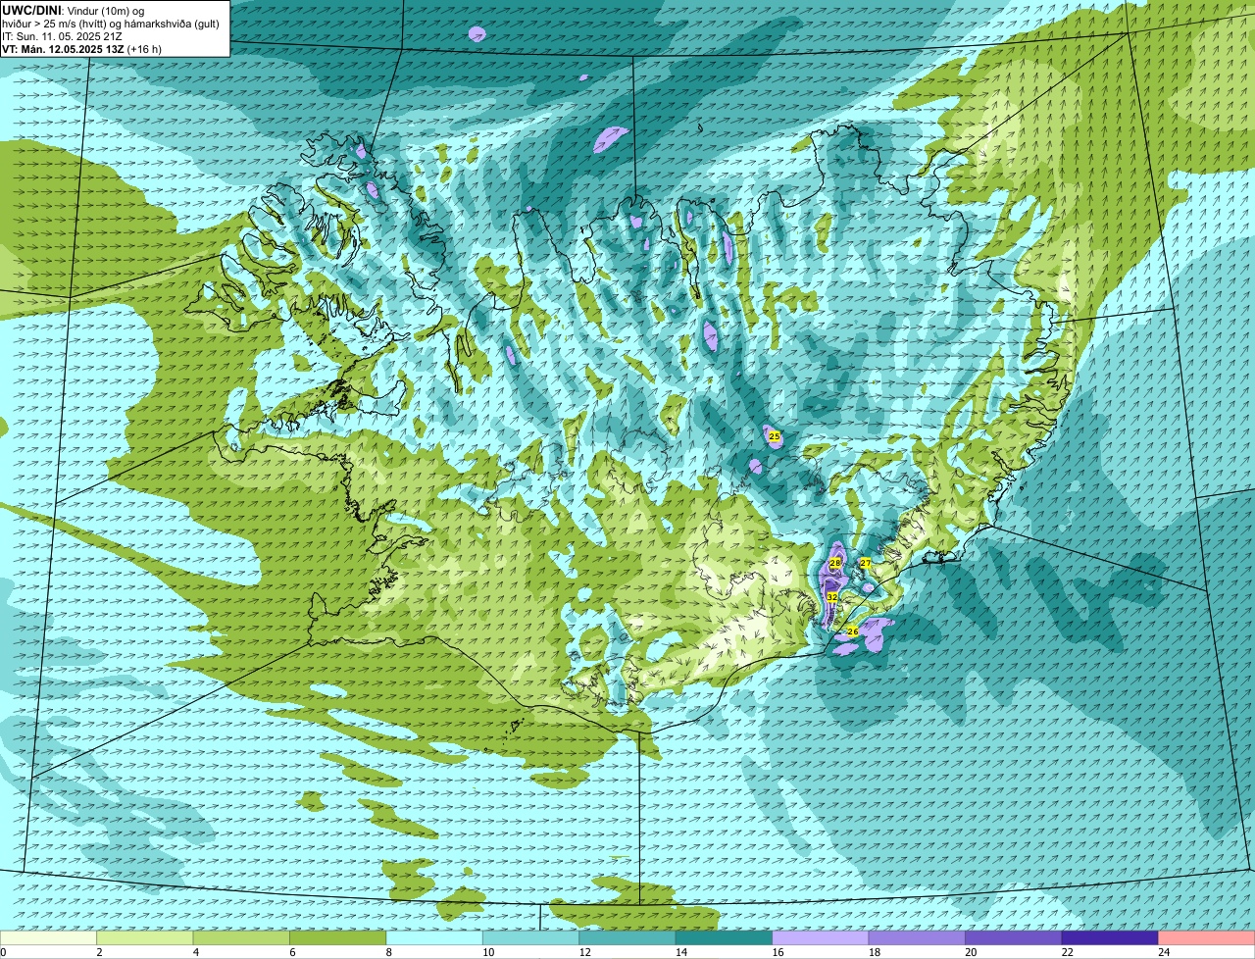This screenshot has width=1255, height=959.
Task: Click the yellow gust label 26
Action: [852, 631]
